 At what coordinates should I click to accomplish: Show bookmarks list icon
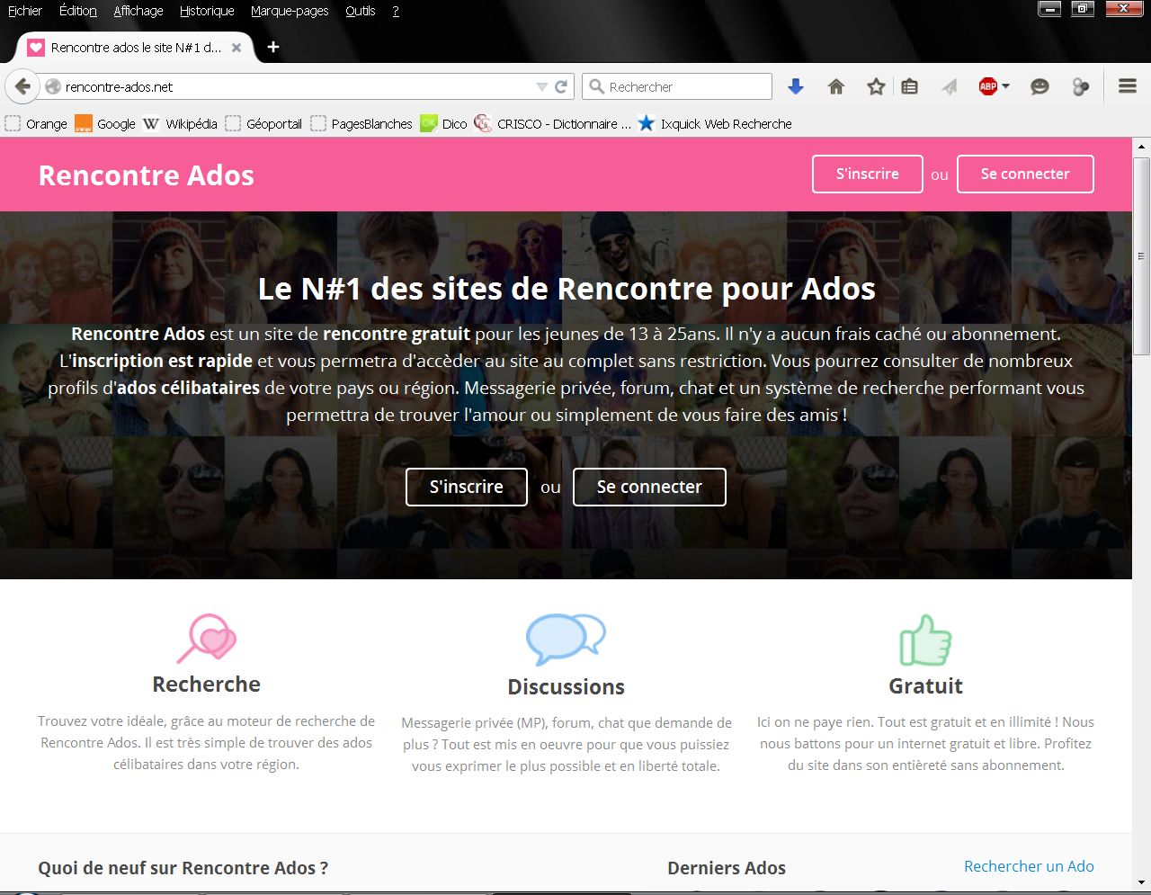click(x=910, y=86)
